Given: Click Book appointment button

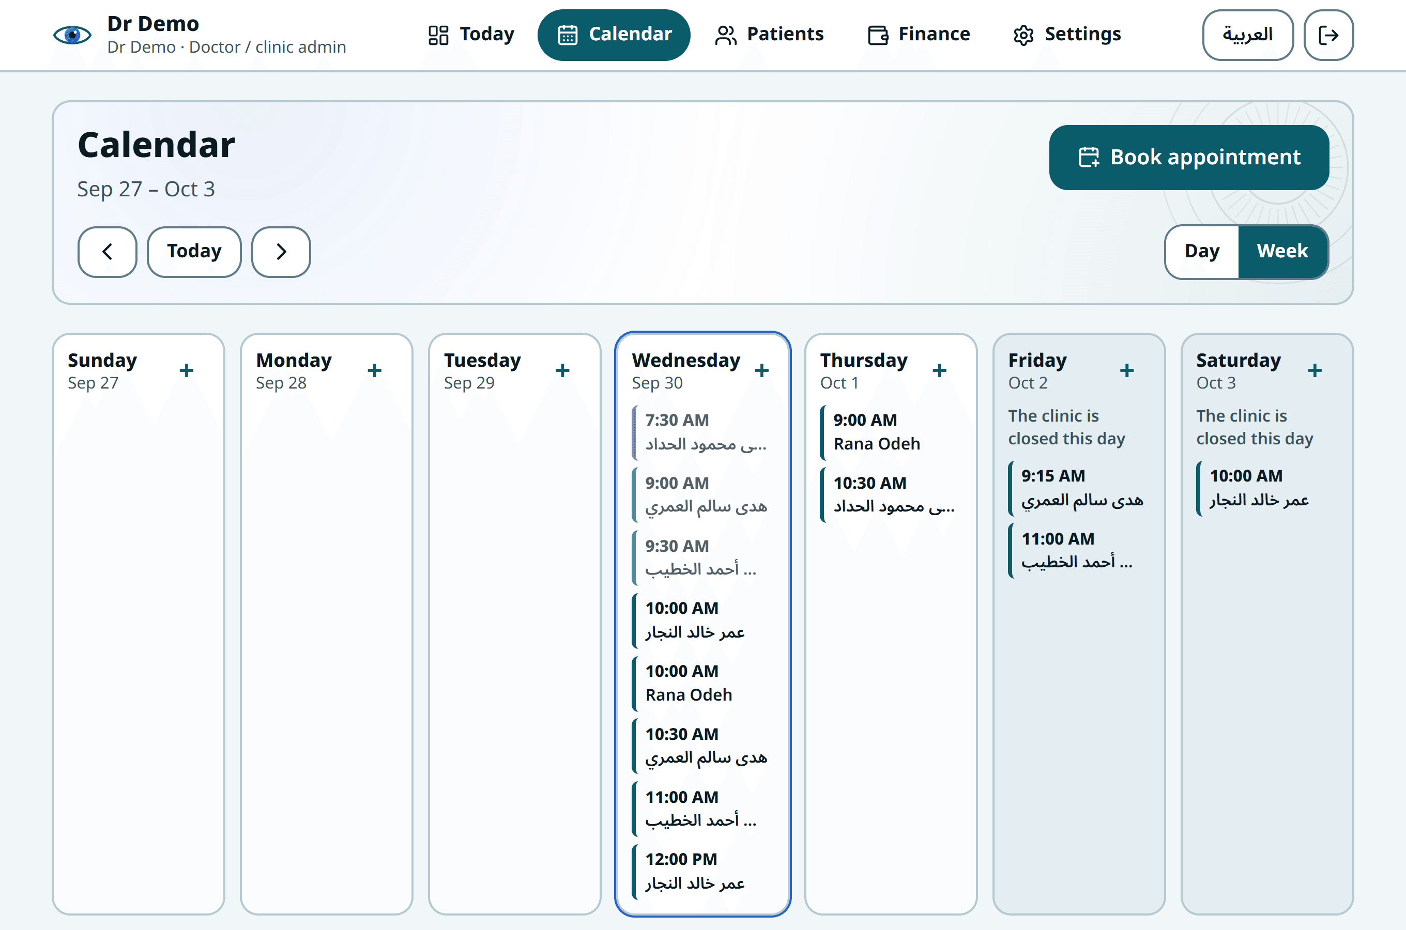Looking at the screenshot, I should coord(1189,157).
